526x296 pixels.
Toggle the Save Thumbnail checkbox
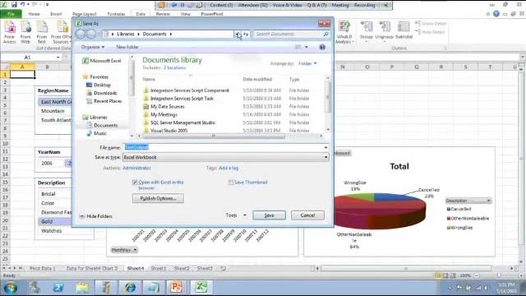(230, 183)
